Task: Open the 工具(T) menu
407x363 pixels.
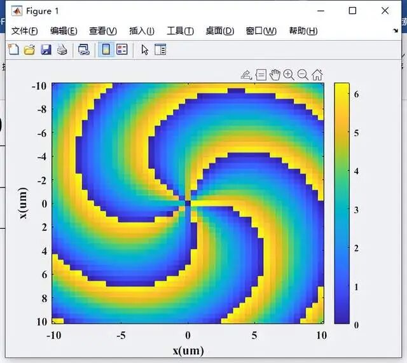Action: click(x=180, y=31)
